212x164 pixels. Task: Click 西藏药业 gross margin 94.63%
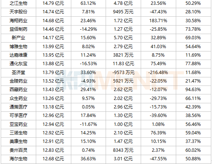click(x=193, y=90)
